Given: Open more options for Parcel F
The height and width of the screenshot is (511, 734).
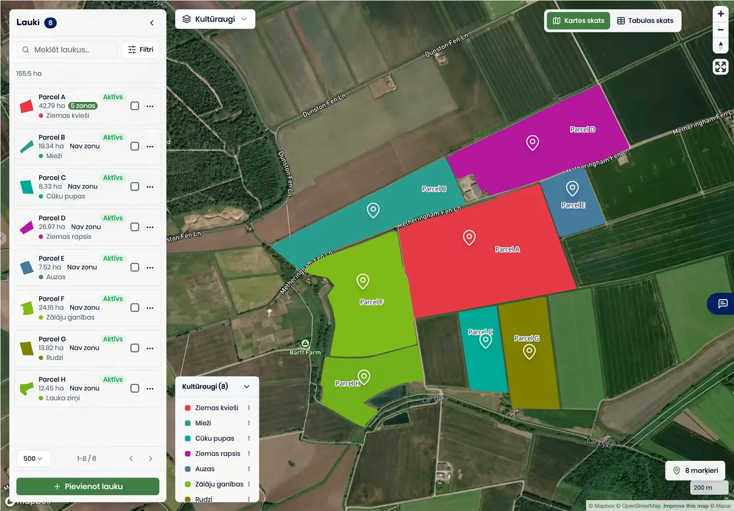Looking at the screenshot, I should 150,307.
